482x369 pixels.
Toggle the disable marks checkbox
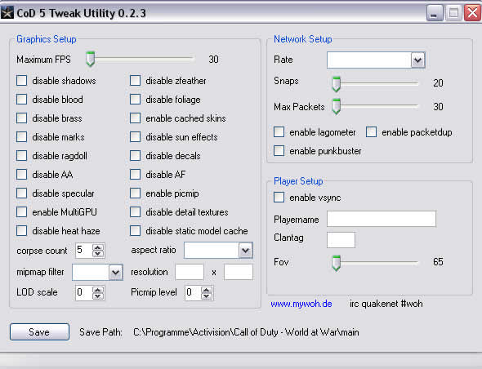[x=21, y=136]
